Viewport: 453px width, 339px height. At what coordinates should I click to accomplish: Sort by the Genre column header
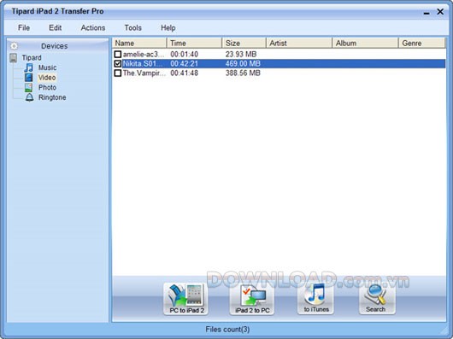click(421, 43)
